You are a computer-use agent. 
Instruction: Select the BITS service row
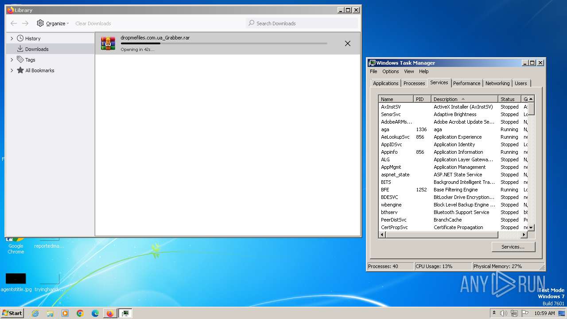tap(453, 182)
